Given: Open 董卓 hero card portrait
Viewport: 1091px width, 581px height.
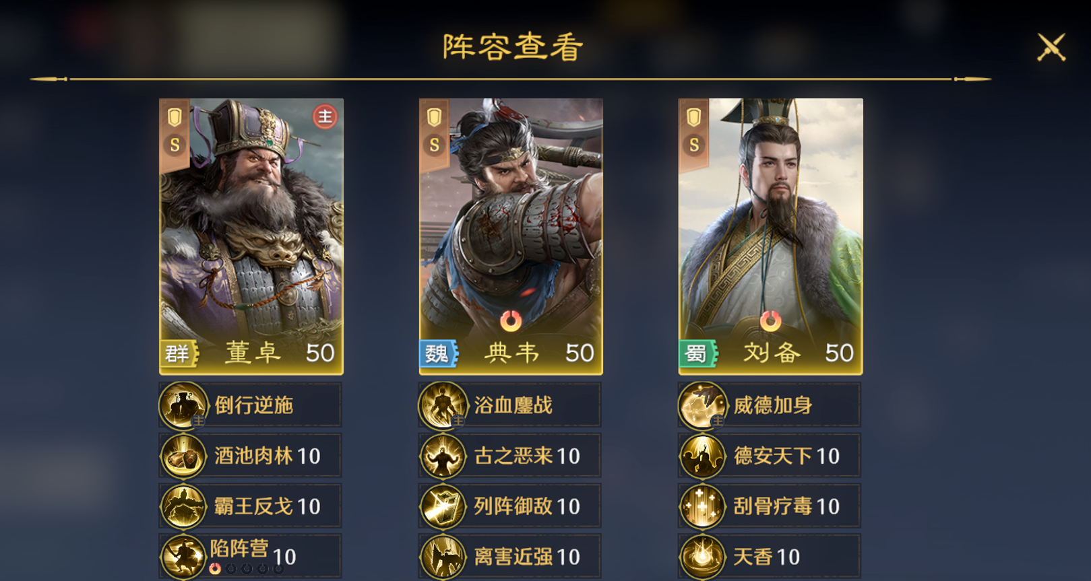Looking at the screenshot, I should [x=251, y=236].
